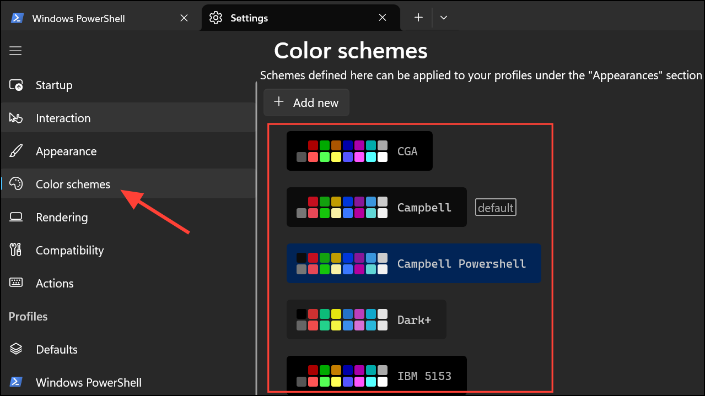
Task: Click the Color schemes palette icon
Action: (15, 184)
